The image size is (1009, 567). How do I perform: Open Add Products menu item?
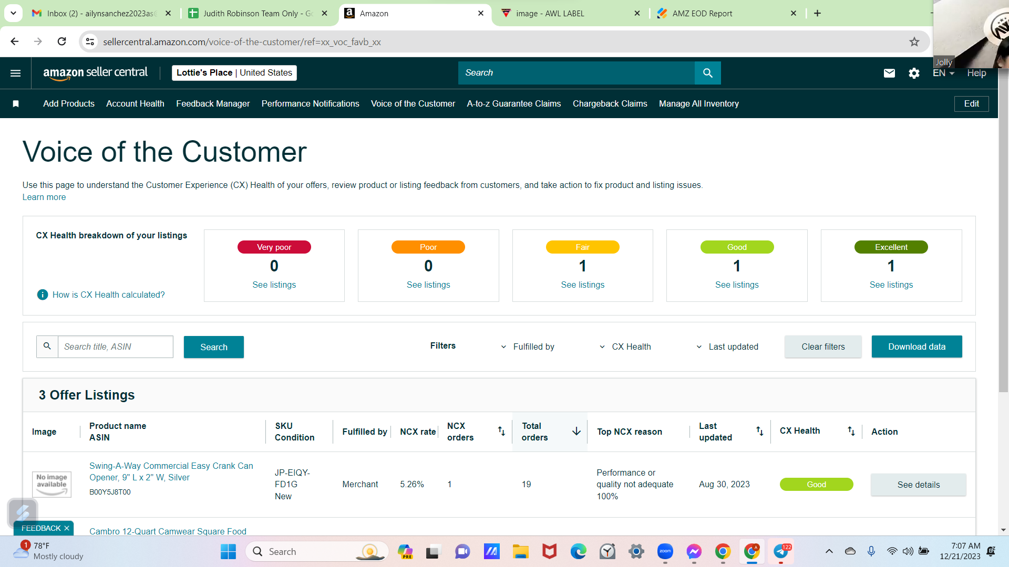tap(69, 104)
